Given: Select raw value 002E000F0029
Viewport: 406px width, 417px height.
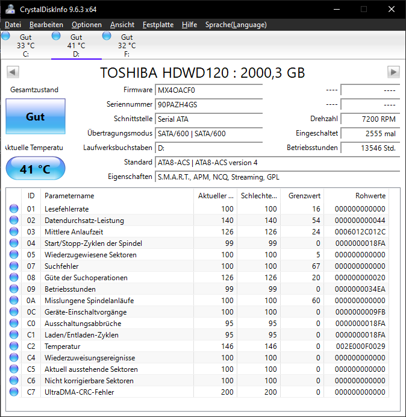Looking at the screenshot, I should 361,346.
